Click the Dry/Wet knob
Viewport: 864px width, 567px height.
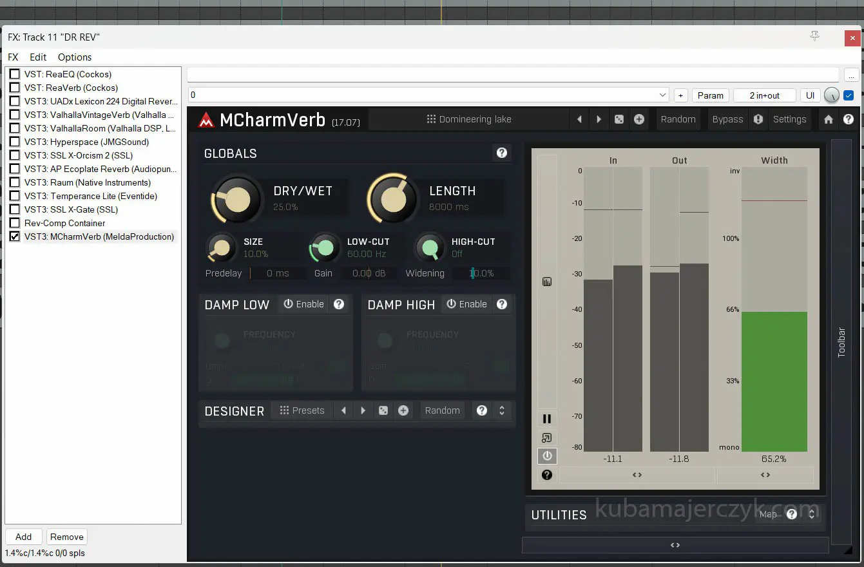[236, 198]
